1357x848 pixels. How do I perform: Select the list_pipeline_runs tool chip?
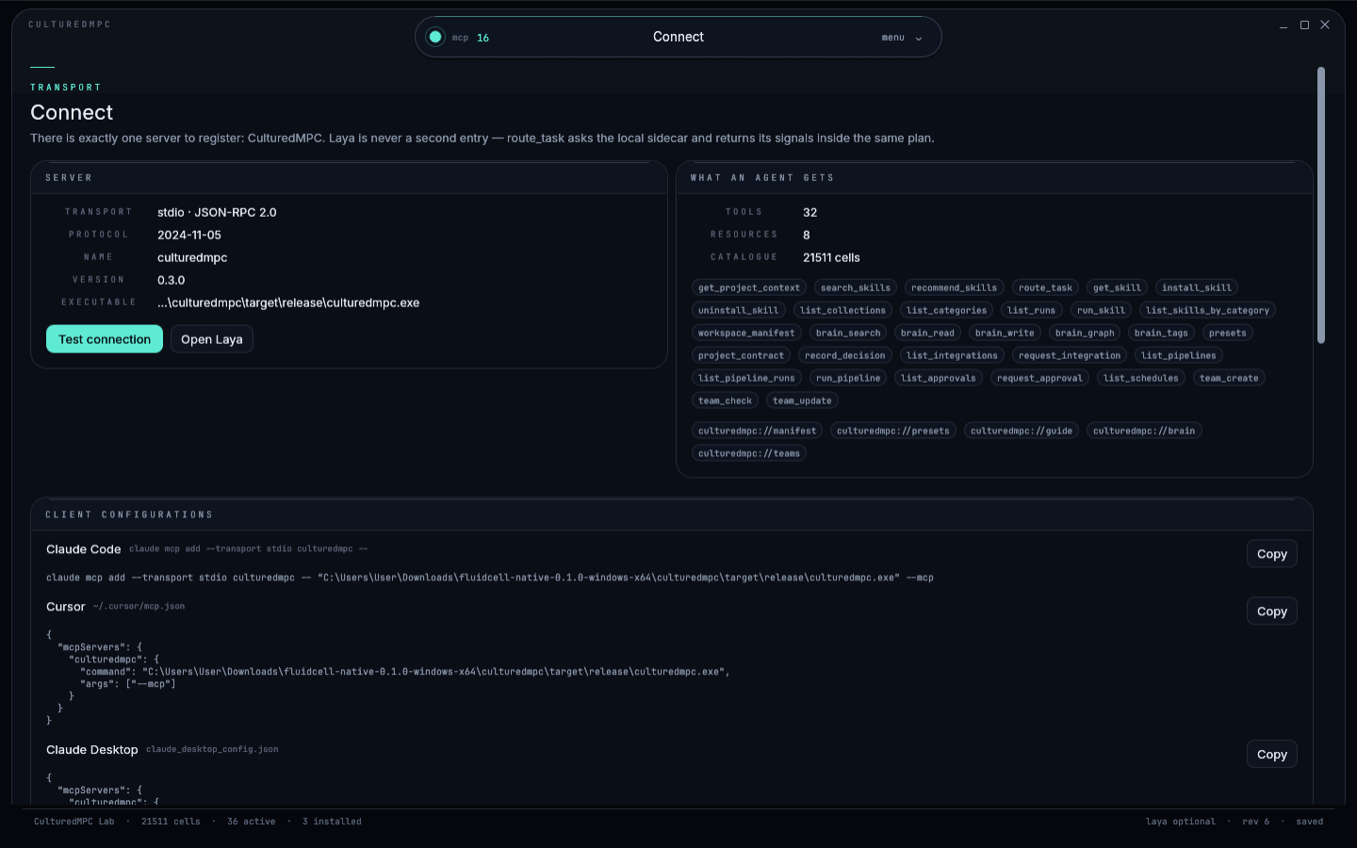746,378
